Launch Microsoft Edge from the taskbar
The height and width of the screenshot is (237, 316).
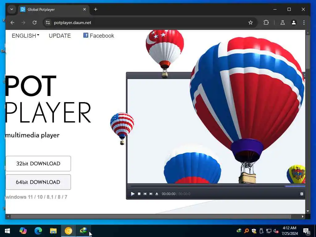click(x=38, y=231)
